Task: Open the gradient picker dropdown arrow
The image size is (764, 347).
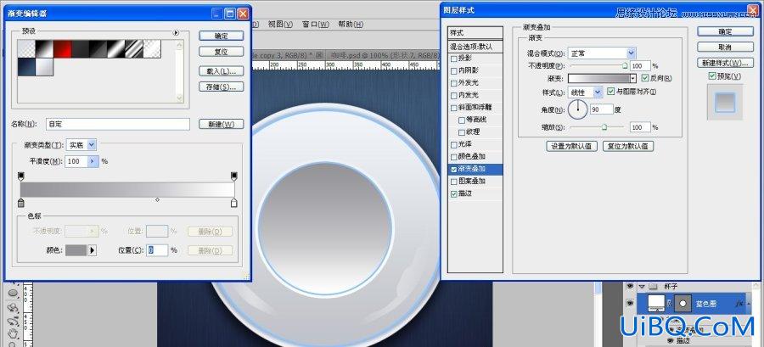Action: [x=633, y=78]
